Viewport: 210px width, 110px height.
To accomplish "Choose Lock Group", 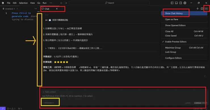I will tap(184, 52).
